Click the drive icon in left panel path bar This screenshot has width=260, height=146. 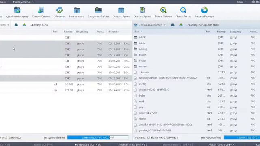pos(16,25)
